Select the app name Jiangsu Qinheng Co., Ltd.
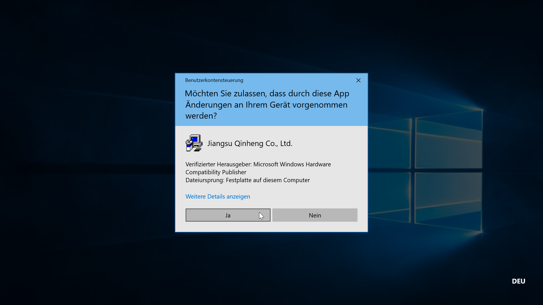 [x=250, y=143]
